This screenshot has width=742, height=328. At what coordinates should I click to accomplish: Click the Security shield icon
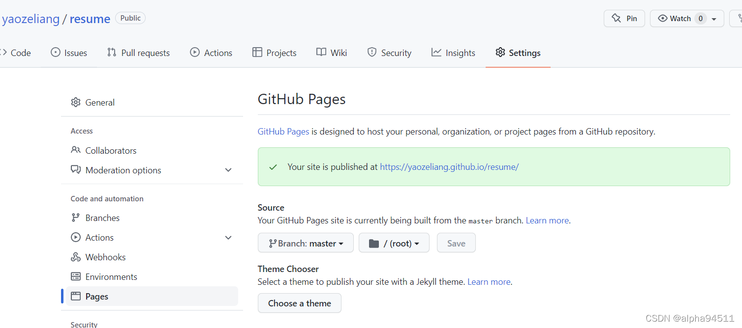tap(372, 52)
